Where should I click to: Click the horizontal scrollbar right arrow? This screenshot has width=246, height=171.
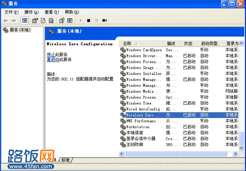point(235,154)
